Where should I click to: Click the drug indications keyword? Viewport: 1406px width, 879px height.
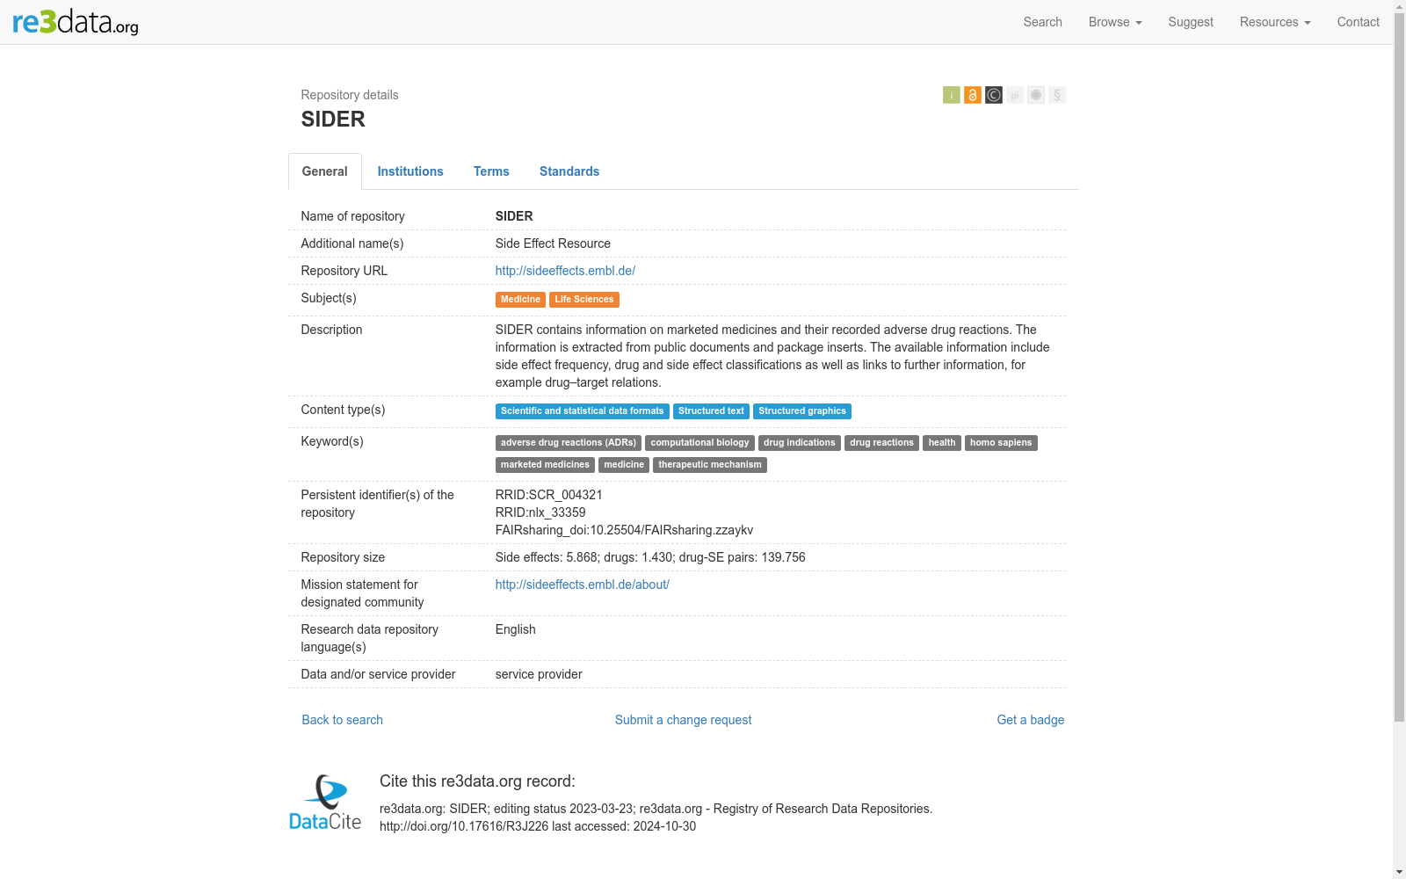[x=800, y=443]
